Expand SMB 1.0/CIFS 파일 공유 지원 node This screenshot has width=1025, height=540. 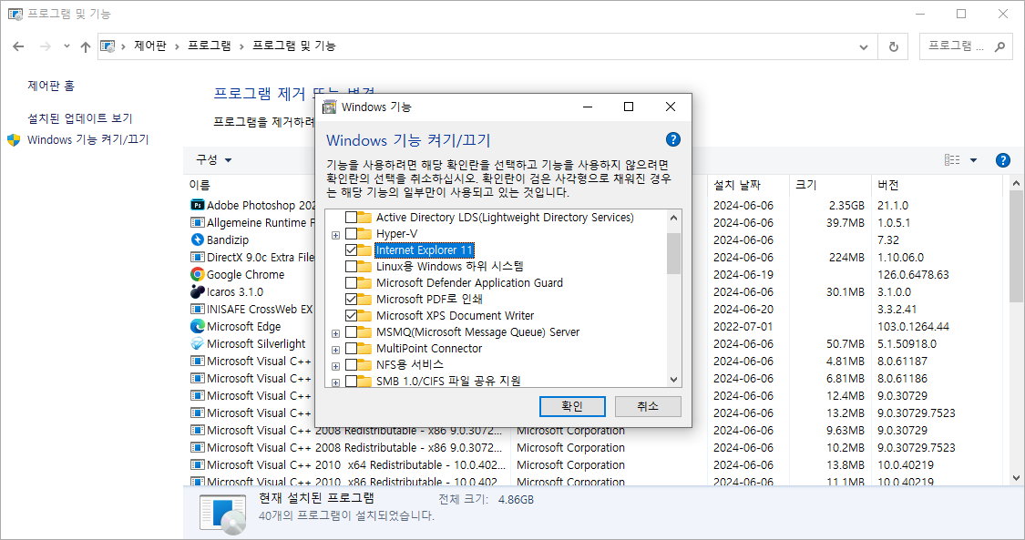[335, 382]
